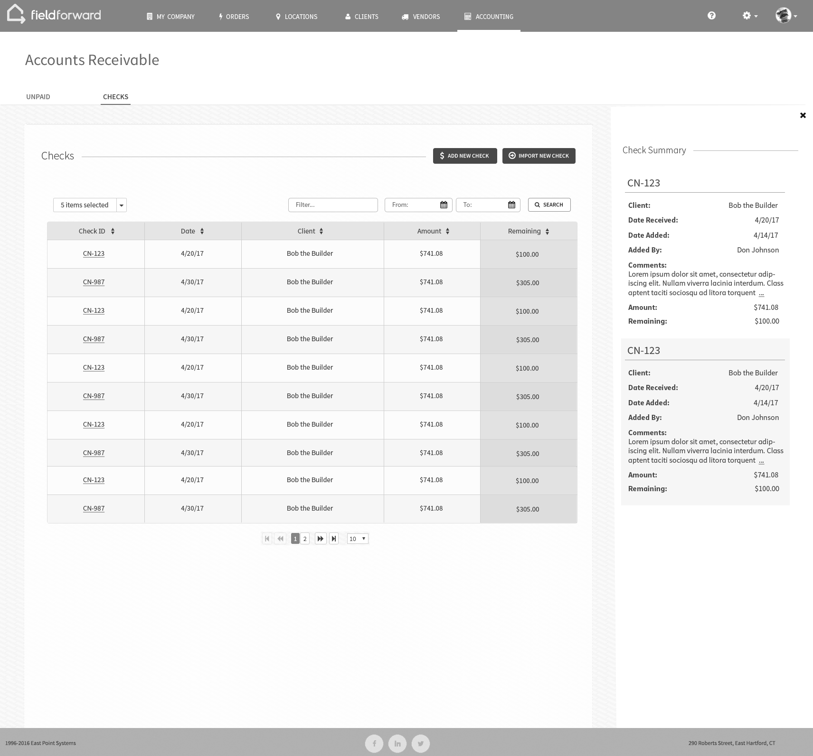The width and height of the screenshot is (813, 756).
Task: Open the settings gear menu
Action: [x=749, y=16]
